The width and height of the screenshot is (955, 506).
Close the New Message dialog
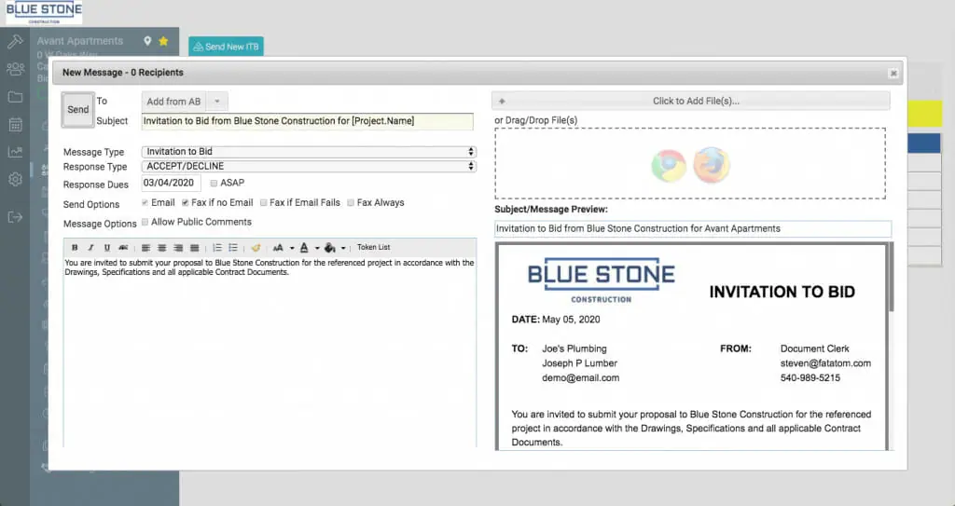[x=893, y=73]
